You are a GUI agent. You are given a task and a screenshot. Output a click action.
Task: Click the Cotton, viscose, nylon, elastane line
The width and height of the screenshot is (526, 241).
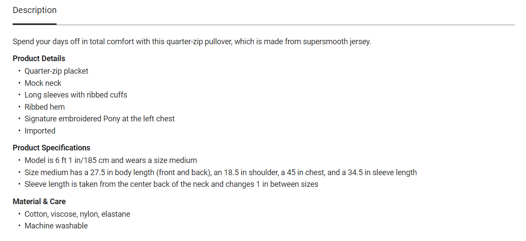tap(77, 214)
